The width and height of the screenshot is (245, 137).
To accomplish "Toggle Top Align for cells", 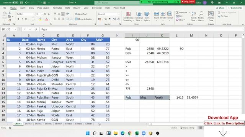I will [55, 14].
